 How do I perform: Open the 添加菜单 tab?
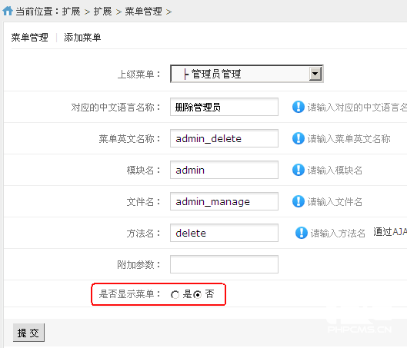point(82,38)
